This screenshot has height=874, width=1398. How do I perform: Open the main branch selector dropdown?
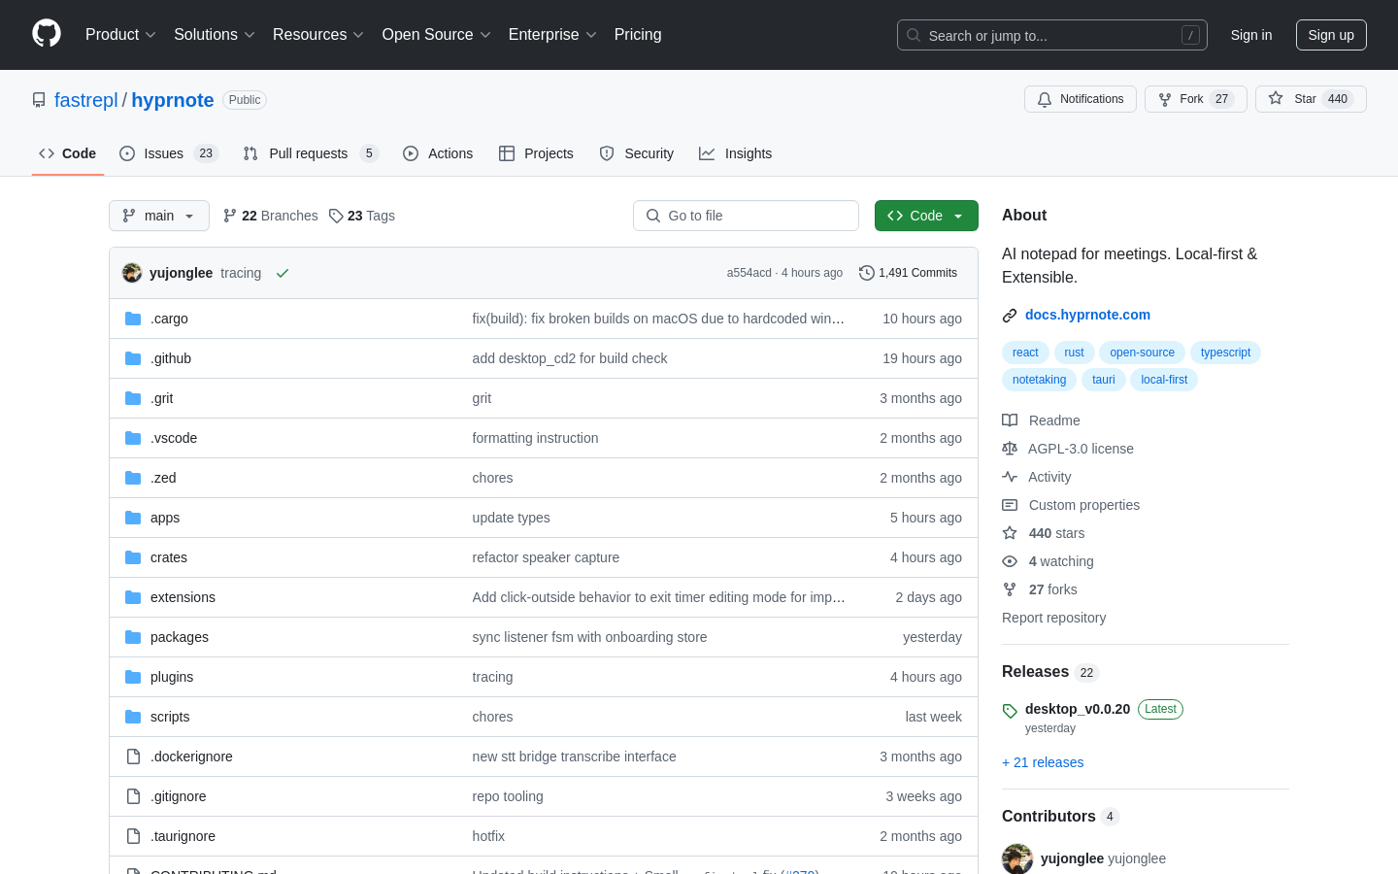click(x=159, y=216)
